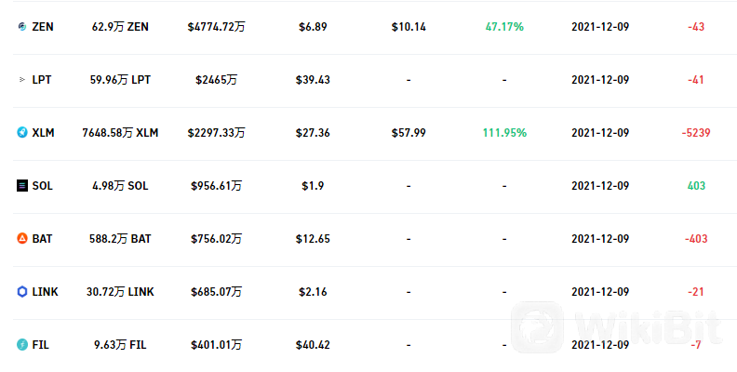
Task: Click the WikiBit watermark logo
Action: (x=617, y=327)
